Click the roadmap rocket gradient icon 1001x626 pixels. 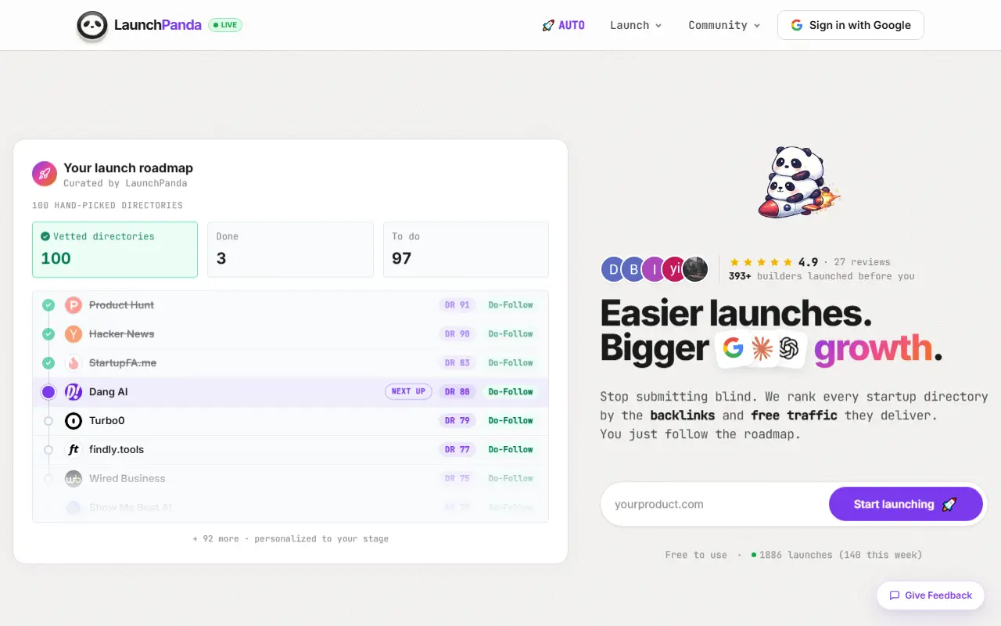pyautogui.click(x=45, y=174)
